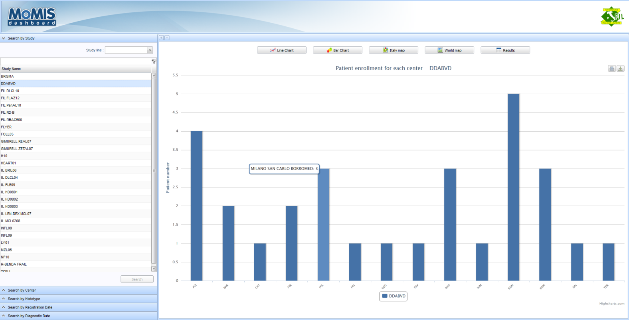The image size is (629, 320).
Task: Select the R-BENDA FRAIL study
Action: 76,264
